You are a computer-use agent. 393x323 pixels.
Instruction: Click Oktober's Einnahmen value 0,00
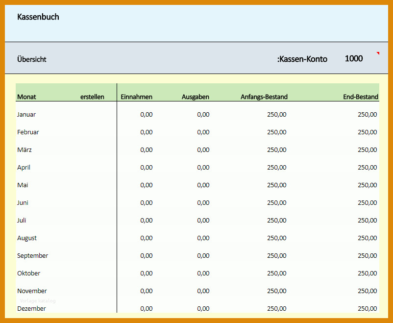click(x=147, y=273)
